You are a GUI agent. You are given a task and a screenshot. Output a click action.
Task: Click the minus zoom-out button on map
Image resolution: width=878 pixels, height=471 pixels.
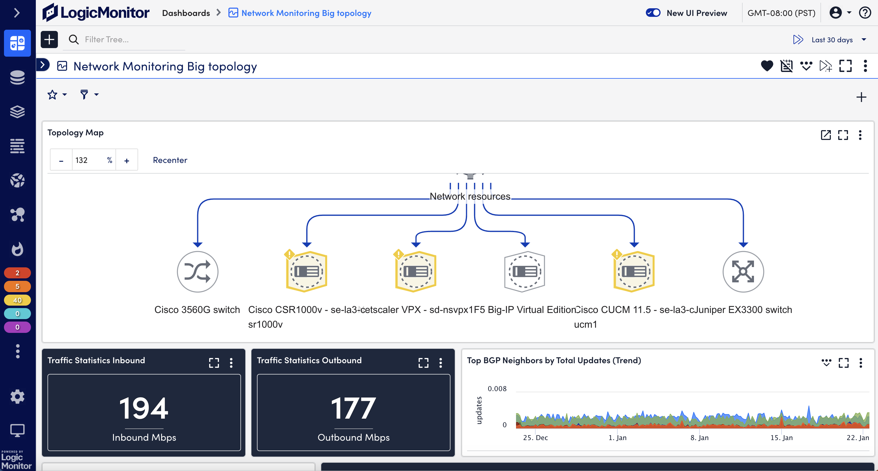coord(61,160)
